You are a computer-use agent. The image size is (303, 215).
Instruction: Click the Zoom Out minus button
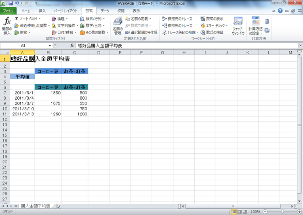265,212
